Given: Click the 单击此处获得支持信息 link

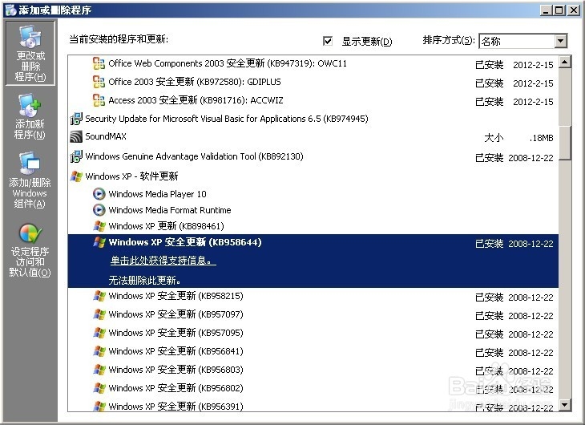Looking at the screenshot, I should [x=163, y=261].
